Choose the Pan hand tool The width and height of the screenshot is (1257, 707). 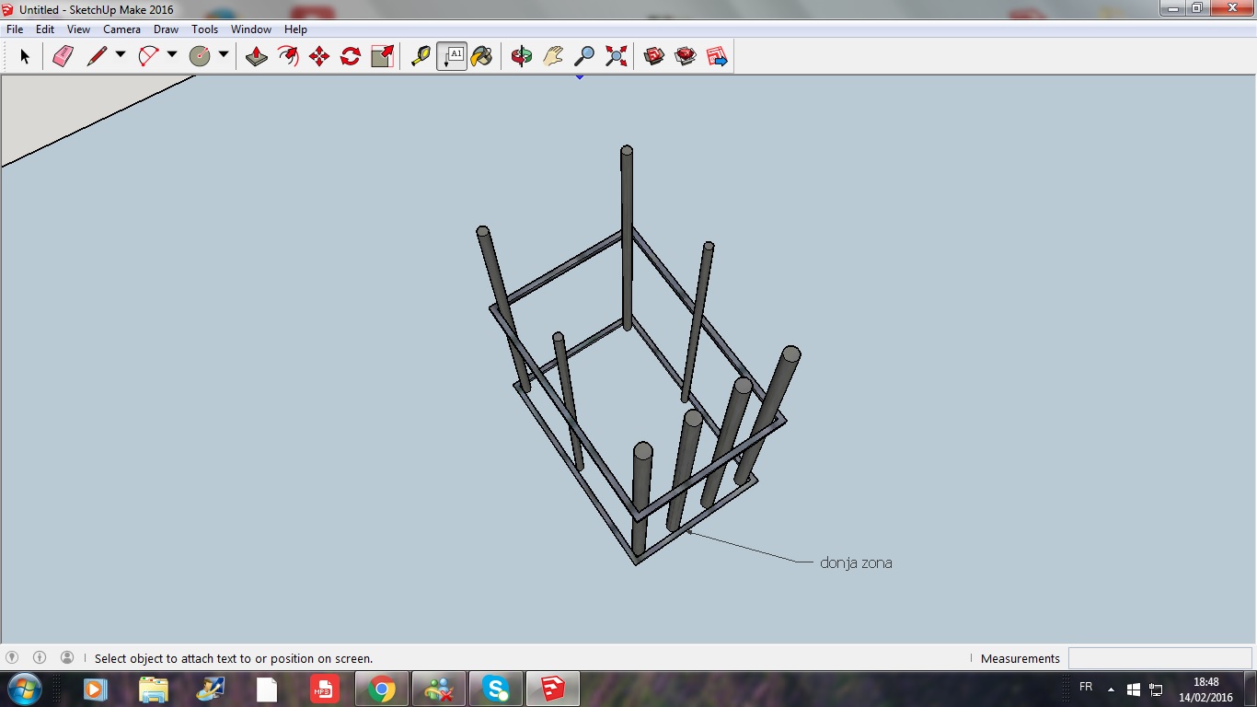pos(553,56)
